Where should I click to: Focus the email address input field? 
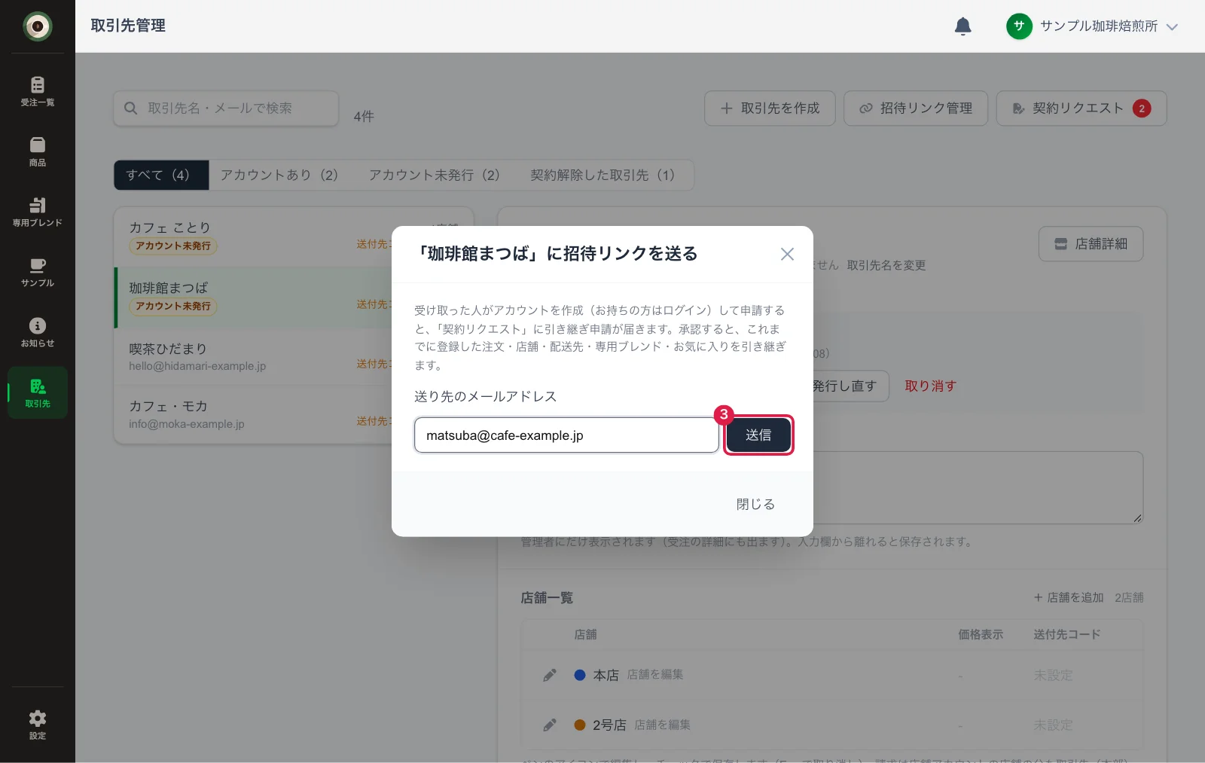point(566,435)
